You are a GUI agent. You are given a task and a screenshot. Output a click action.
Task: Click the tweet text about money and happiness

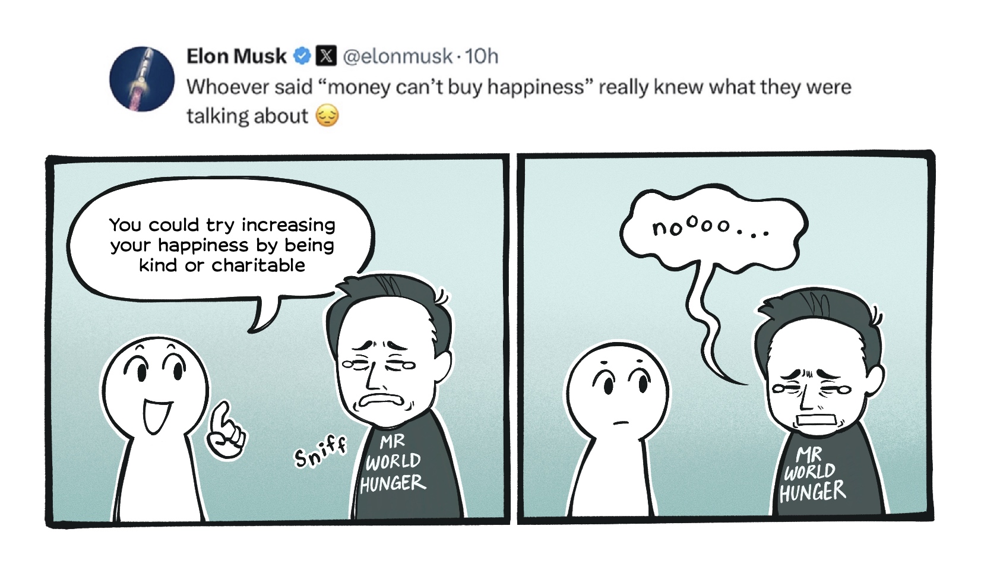pos(518,87)
